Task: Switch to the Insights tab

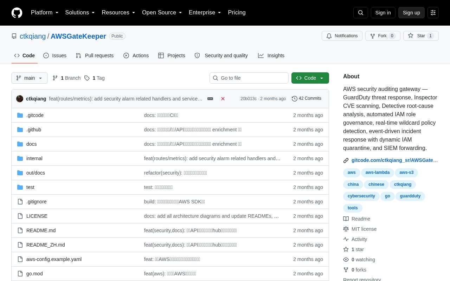Action: (x=271, y=55)
